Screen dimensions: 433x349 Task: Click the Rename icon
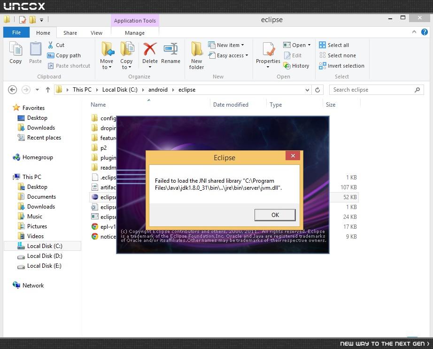pos(170,49)
